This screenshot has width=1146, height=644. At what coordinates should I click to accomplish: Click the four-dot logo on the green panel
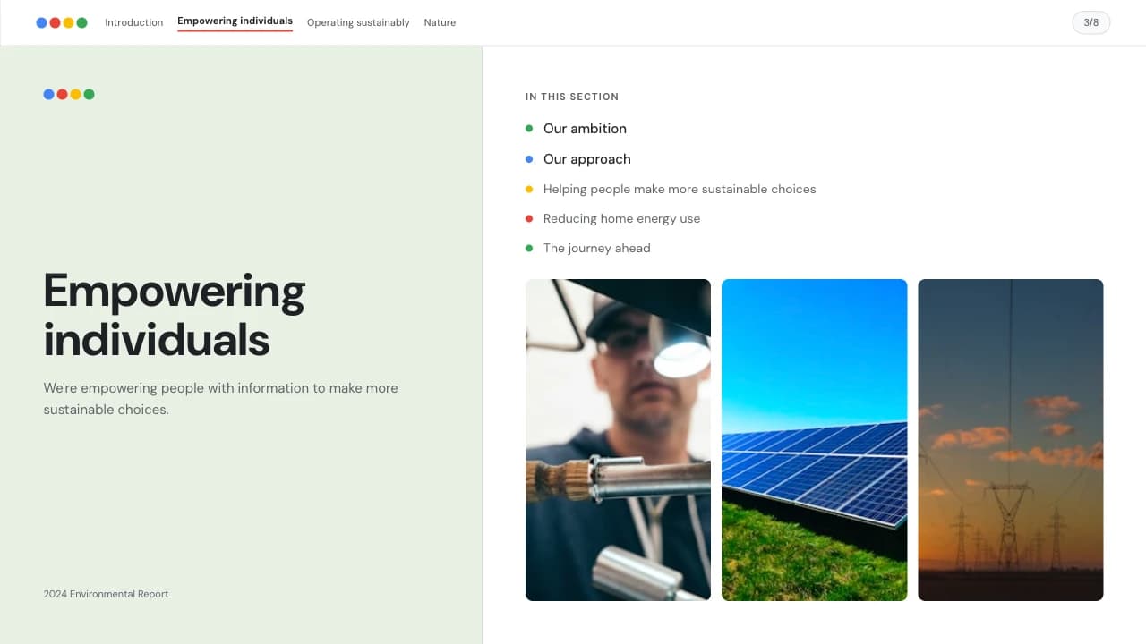click(69, 94)
